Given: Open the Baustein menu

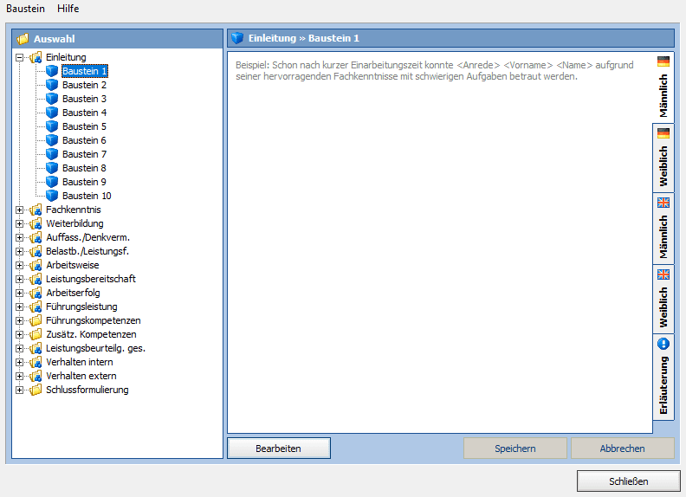Looking at the screenshot, I should [25, 9].
